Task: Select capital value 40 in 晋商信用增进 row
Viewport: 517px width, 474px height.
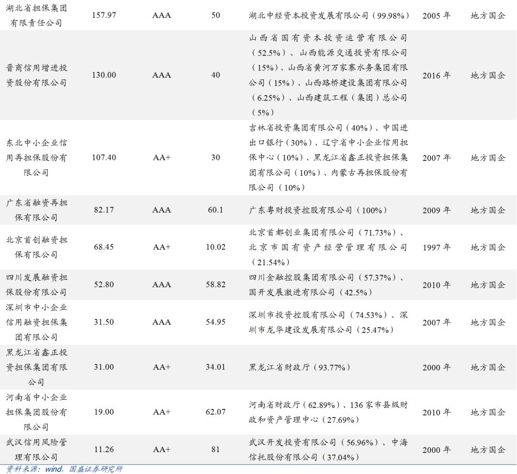Action: 215,75
